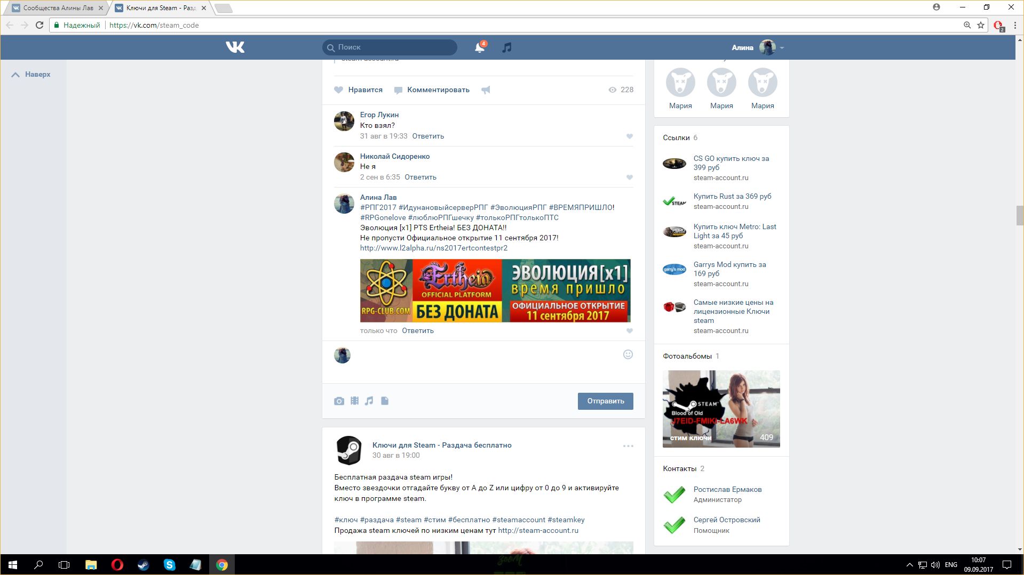Go back up with Наверх
The image size is (1024, 575).
[x=31, y=75]
